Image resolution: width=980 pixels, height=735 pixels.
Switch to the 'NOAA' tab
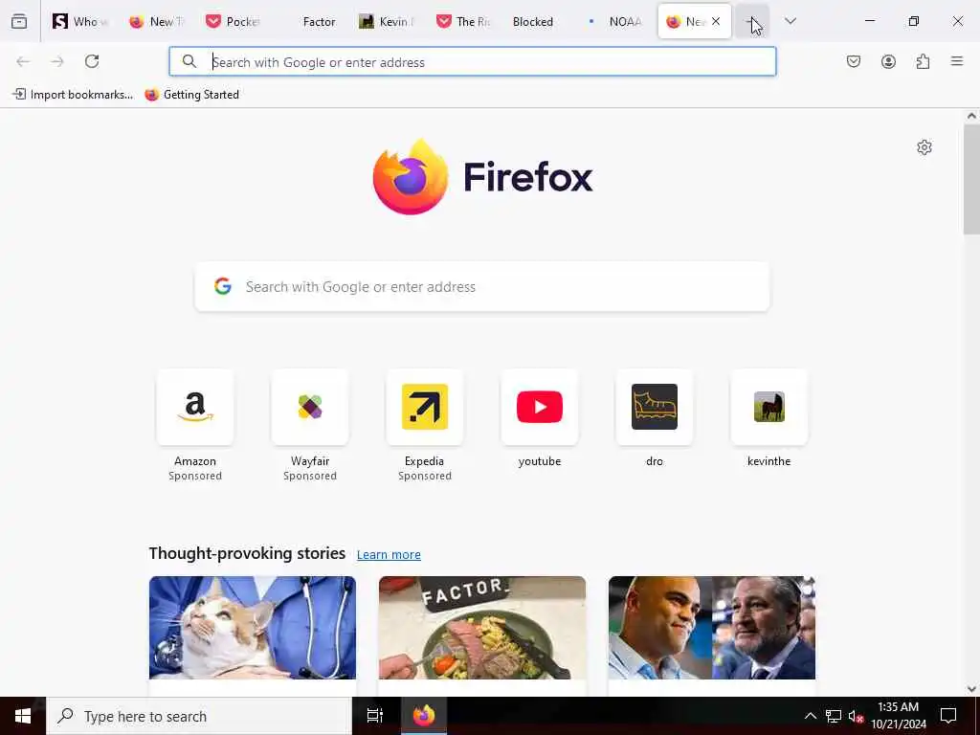click(615, 21)
